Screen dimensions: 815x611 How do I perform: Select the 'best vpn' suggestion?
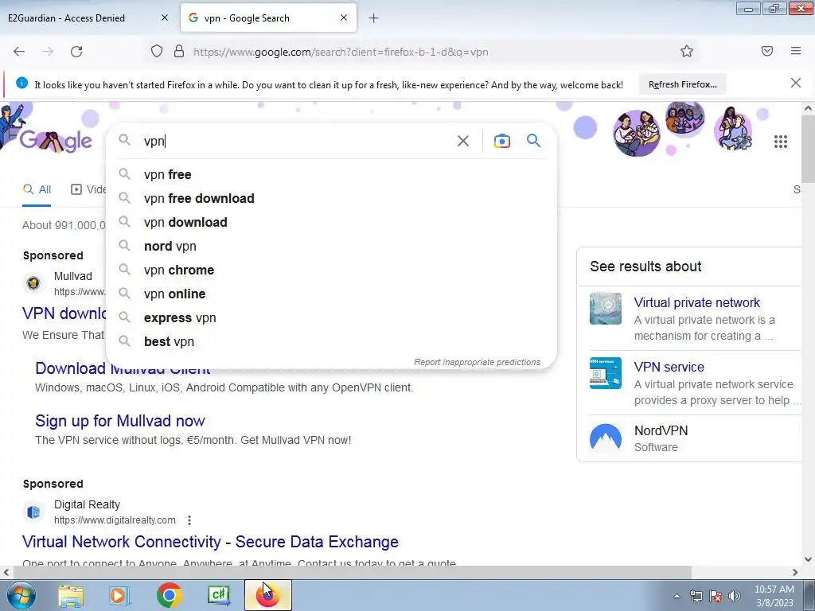[332, 342]
